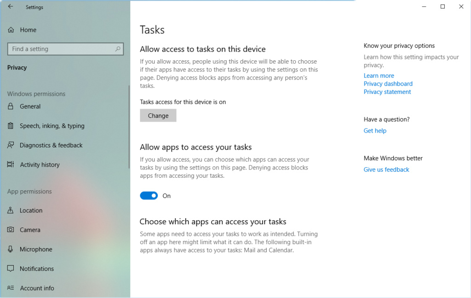Click the Speech, inking, & typing clipboard icon
471x298 pixels.
click(x=11, y=126)
